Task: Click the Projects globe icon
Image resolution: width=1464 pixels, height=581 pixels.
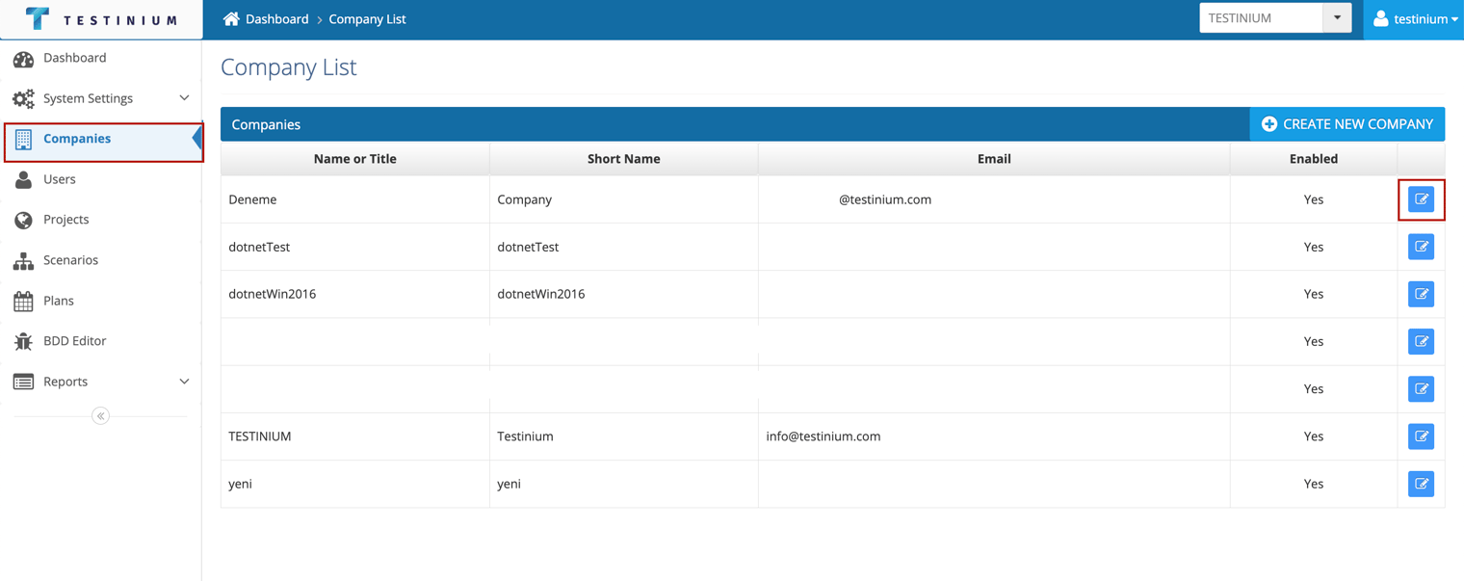Action: (23, 220)
